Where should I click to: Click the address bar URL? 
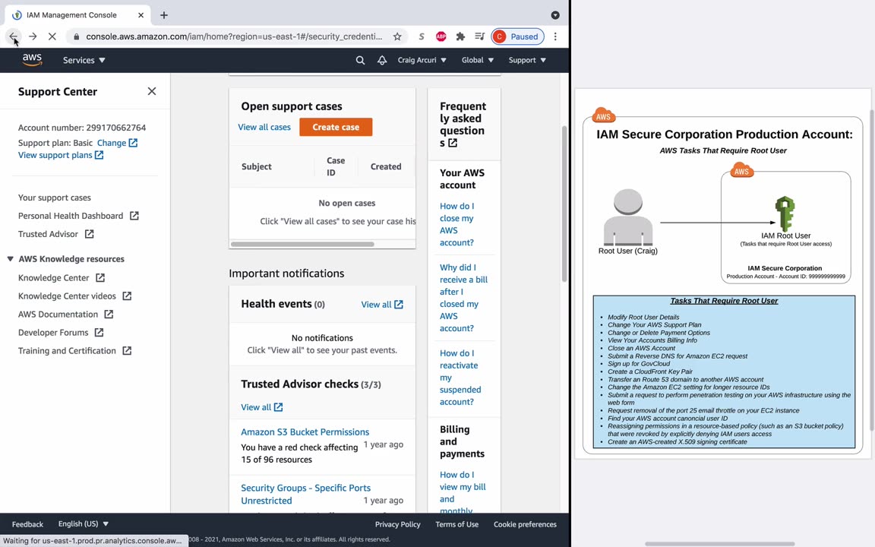(234, 36)
